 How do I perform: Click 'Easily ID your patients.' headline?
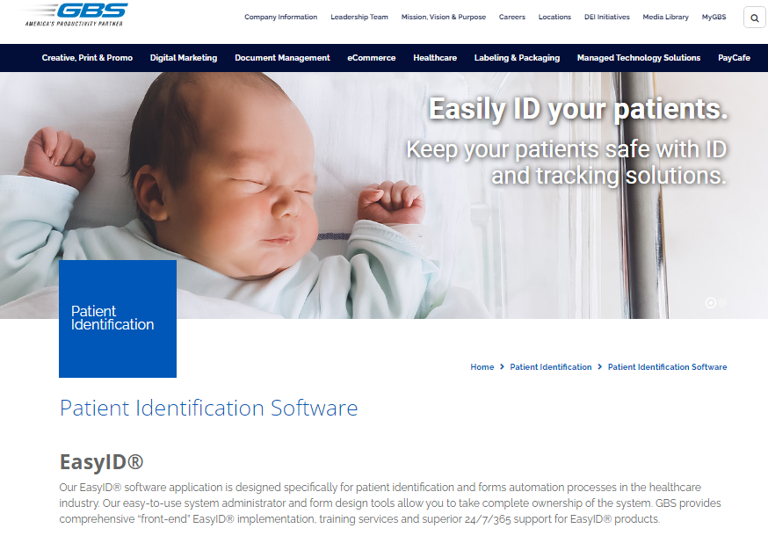tap(578, 109)
